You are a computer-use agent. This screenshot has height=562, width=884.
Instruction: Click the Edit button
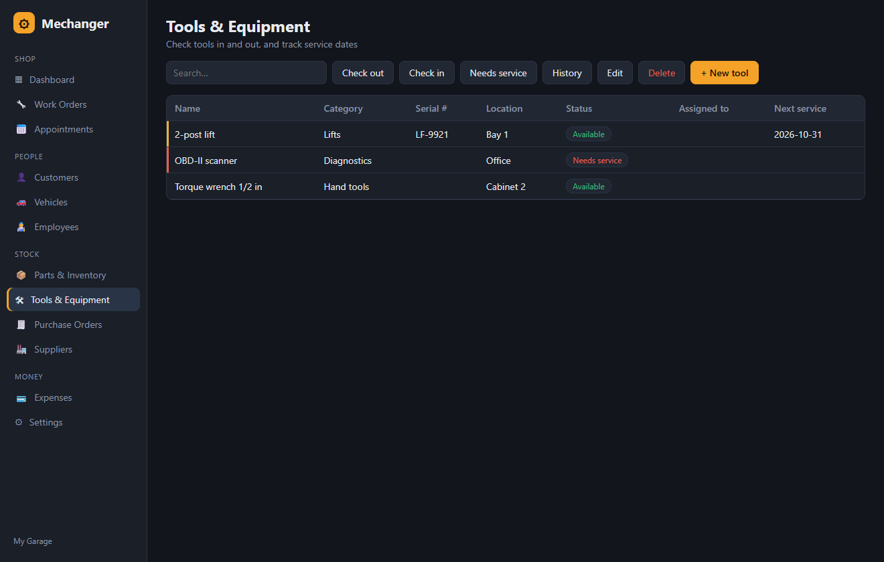[615, 73]
